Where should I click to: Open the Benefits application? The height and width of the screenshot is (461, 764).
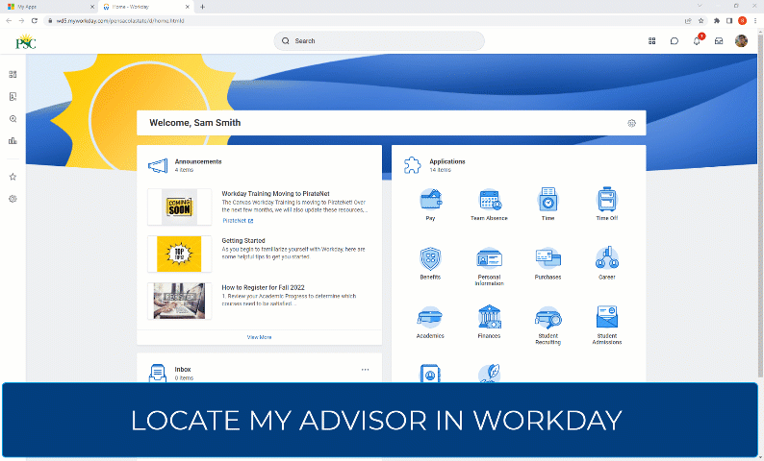[x=430, y=263]
